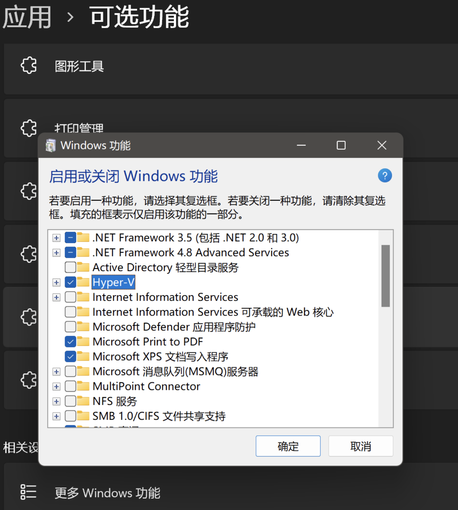
Task: Click folder icon of MultiPoint Connector
Action: tap(83, 386)
